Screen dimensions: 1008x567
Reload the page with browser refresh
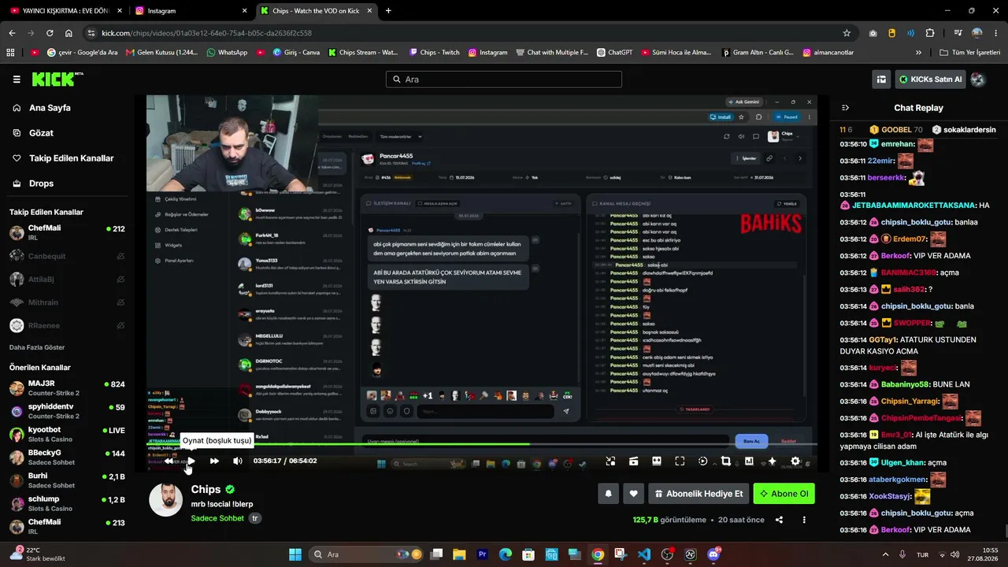(x=50, y=33)
